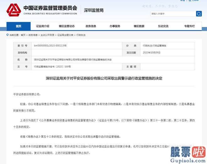This screenshot has width=207, height=164.
Task: Select document number 行政监管措施决定书〔2023〕166号
Action: [x=52, y=66]
